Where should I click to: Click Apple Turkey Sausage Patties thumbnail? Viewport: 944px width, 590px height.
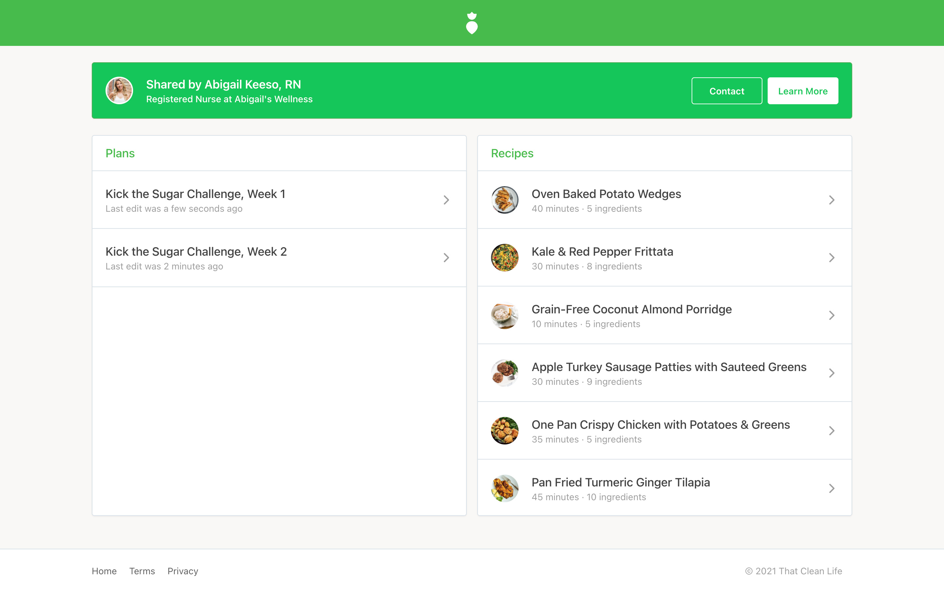[x=504, y=373]
